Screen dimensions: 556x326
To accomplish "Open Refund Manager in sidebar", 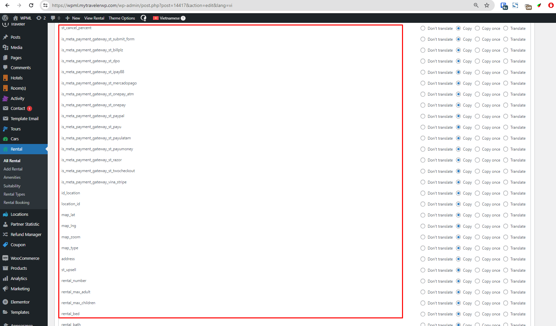I will (26, 235).
